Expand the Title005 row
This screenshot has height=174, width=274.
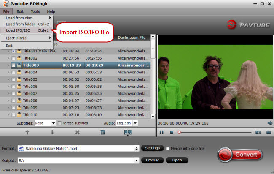[8, 79]
